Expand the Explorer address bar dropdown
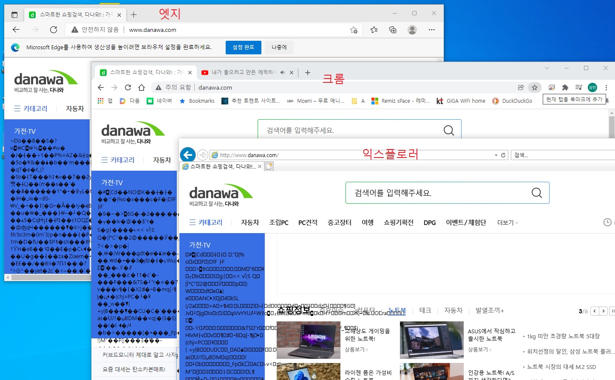Screen dimensions: 615x380 point(496,155)
